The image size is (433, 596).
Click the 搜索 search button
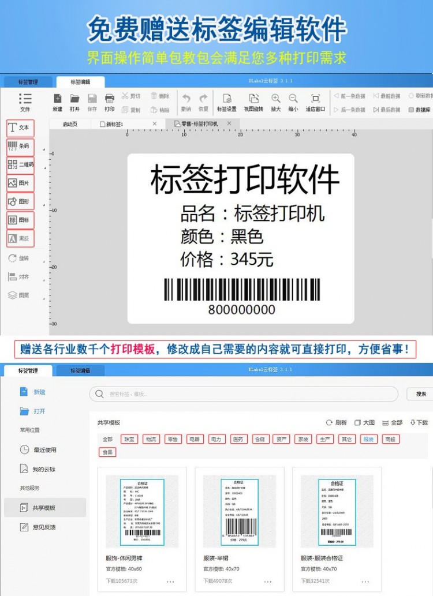[420, 394]
